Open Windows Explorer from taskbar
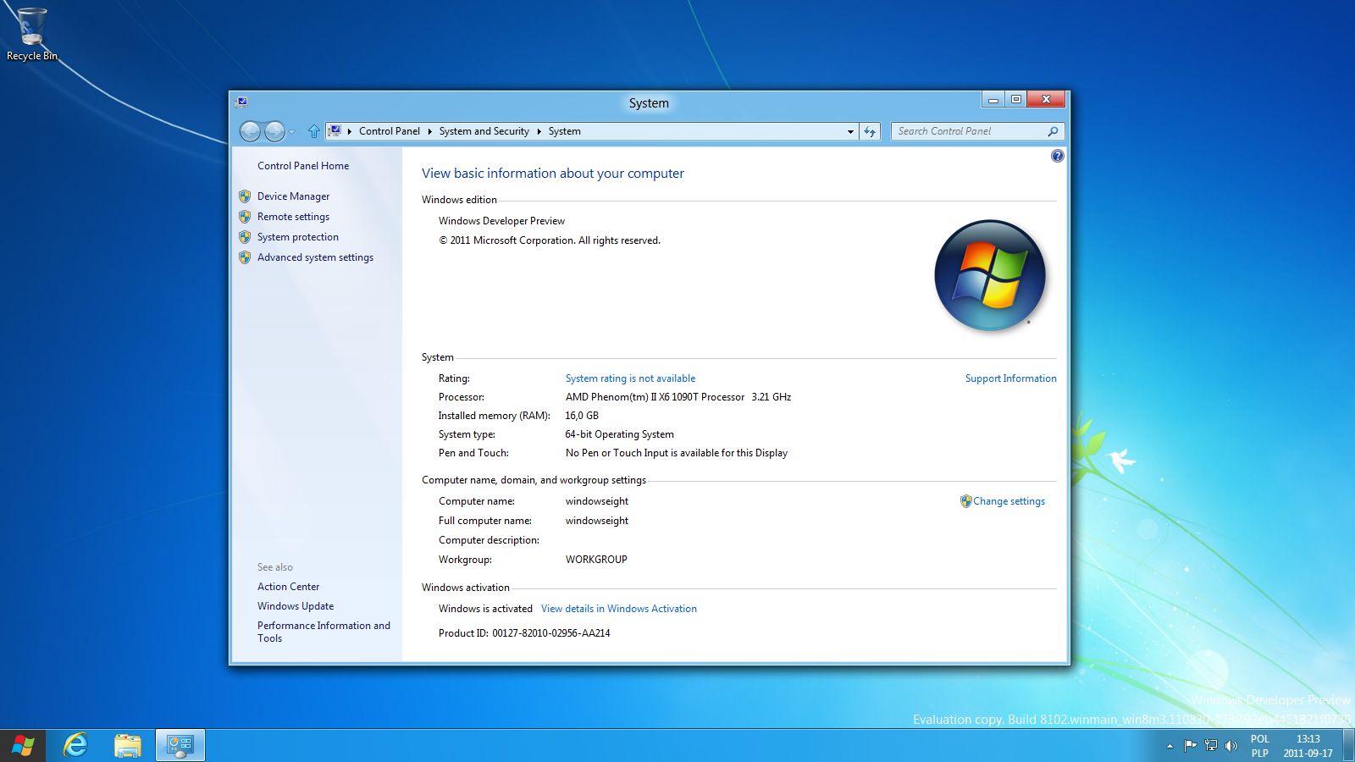 tap(128, 746)
